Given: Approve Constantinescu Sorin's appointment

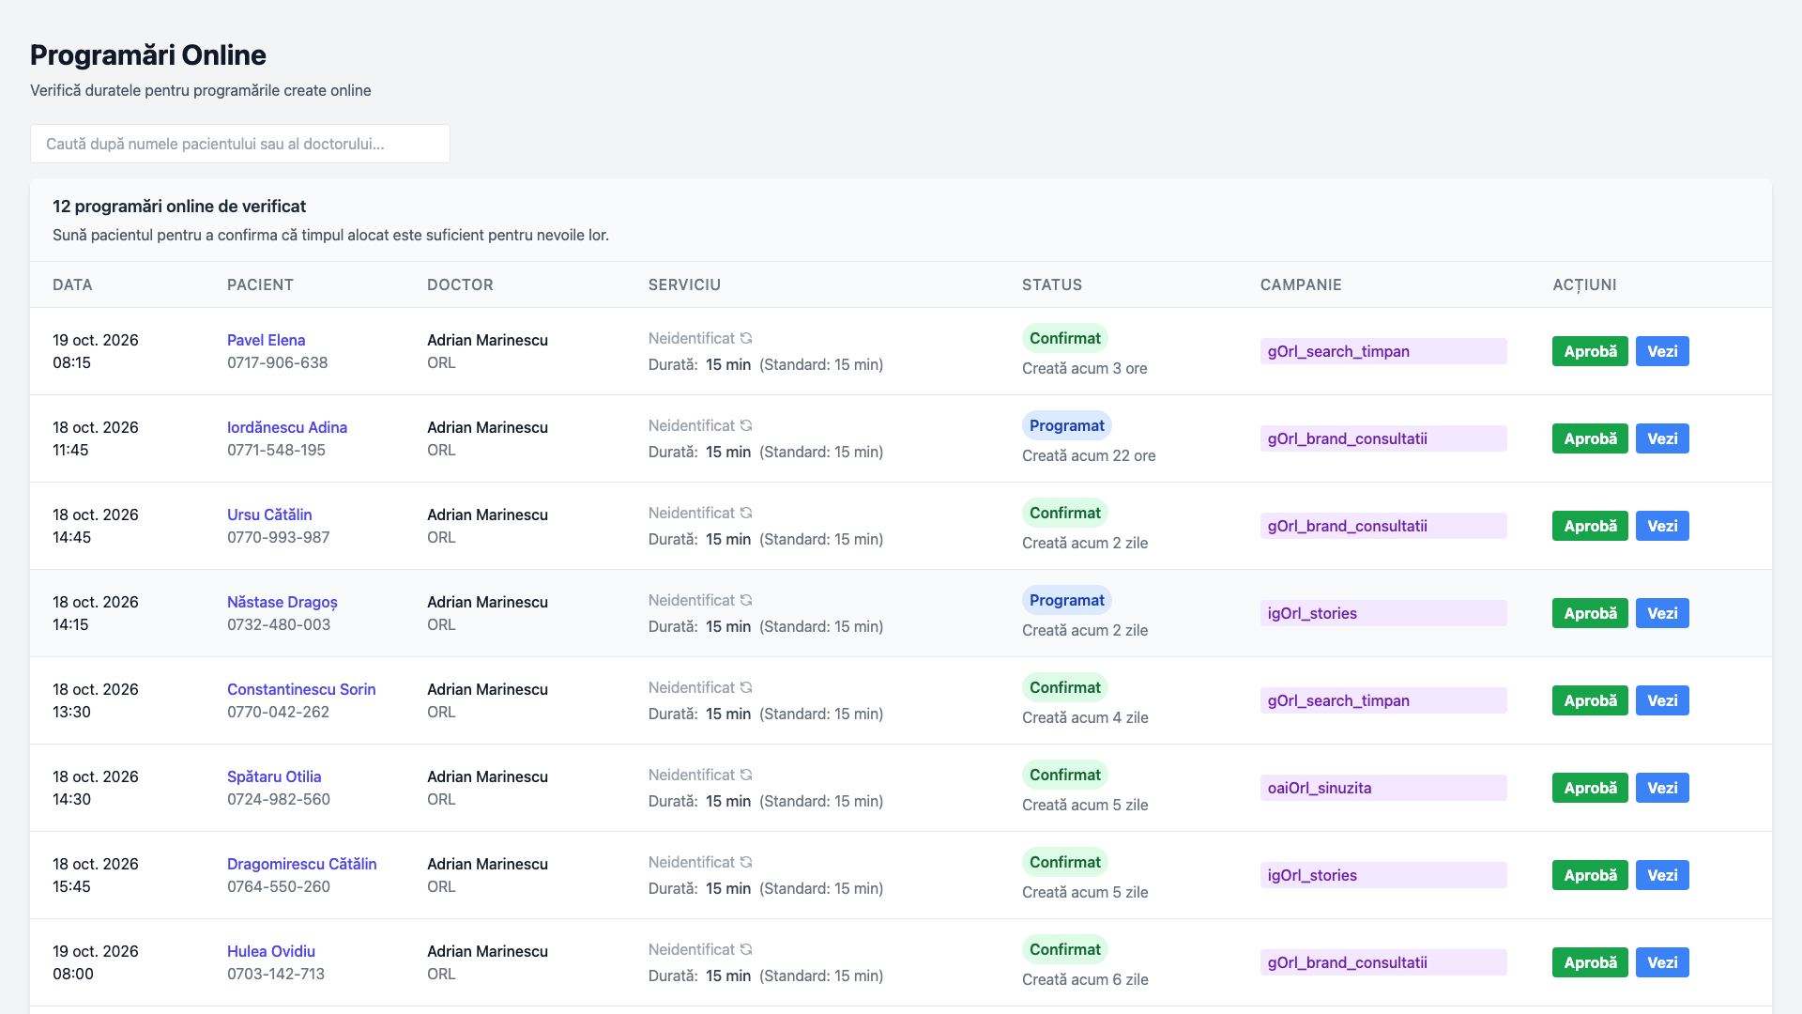Looking at the screenshot, I should (1590, 700).
